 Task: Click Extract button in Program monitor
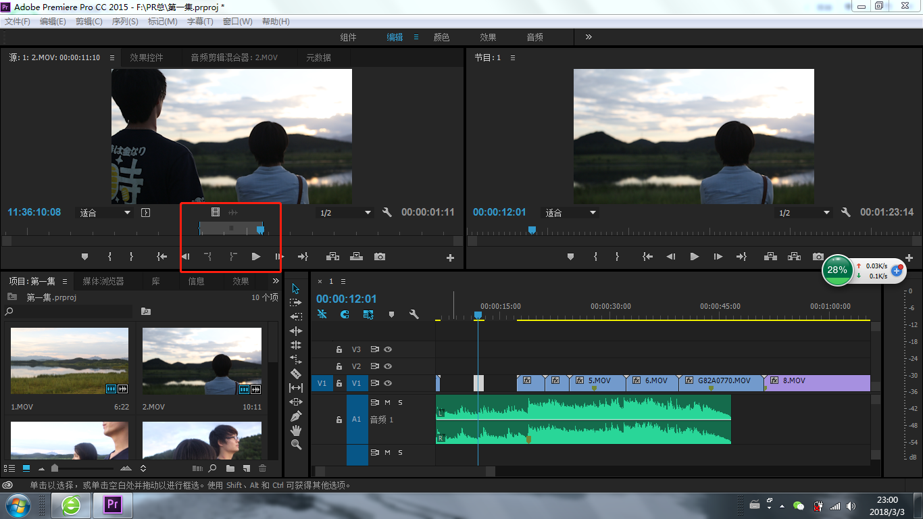pyautogui.click(x=794, y=257)
